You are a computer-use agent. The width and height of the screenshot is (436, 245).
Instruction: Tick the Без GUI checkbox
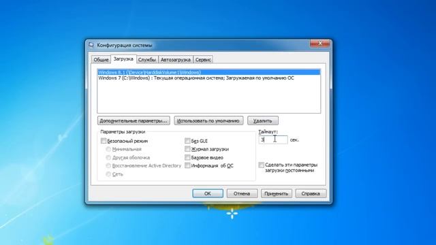coord(187,141)
